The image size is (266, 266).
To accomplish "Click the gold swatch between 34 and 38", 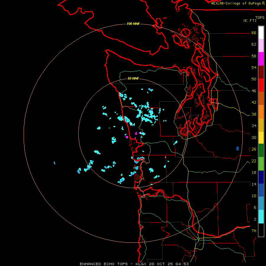I will point(261,125).
